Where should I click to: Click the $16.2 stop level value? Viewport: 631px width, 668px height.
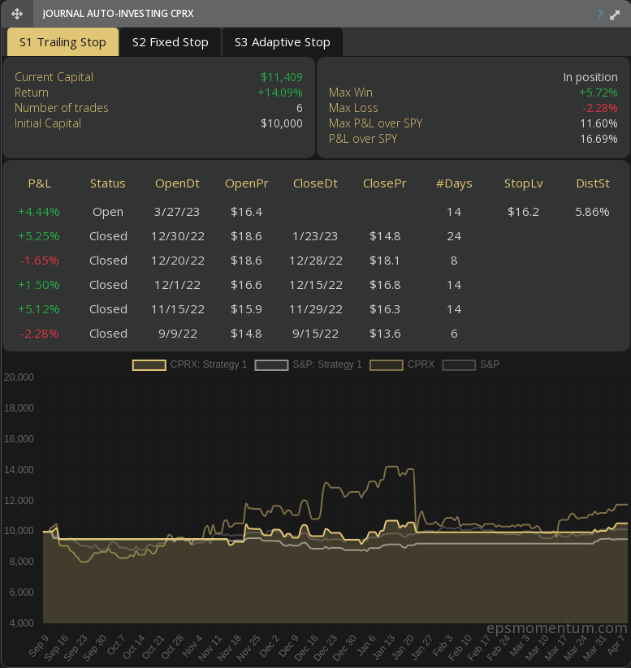523,212
